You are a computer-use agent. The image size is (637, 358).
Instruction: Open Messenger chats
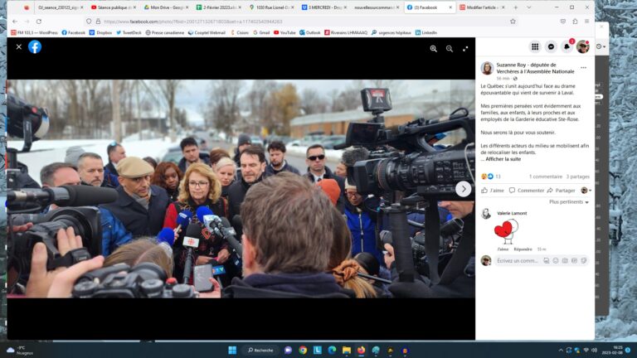click(551, 47)
